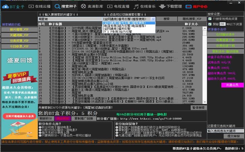Click 暂停搜索 button

point(198,108)
